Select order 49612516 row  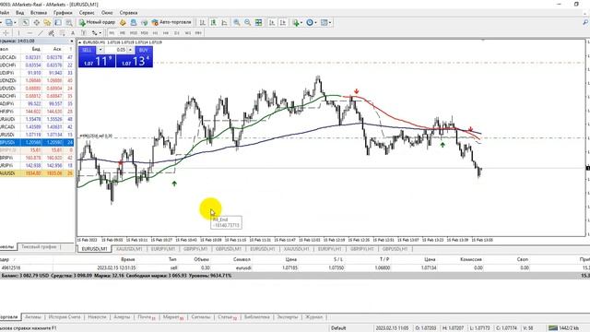tap(295, 267)
